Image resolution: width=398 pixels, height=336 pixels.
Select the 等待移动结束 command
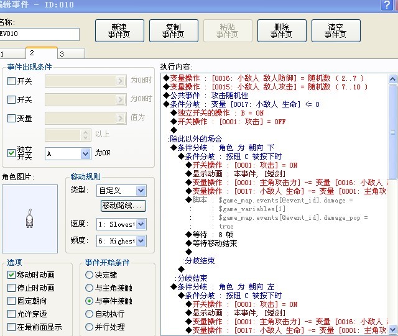(x=211, y=243)
